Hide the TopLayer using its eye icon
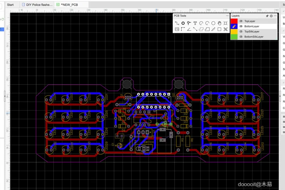The image size is (285, 190). coord(241,21)
